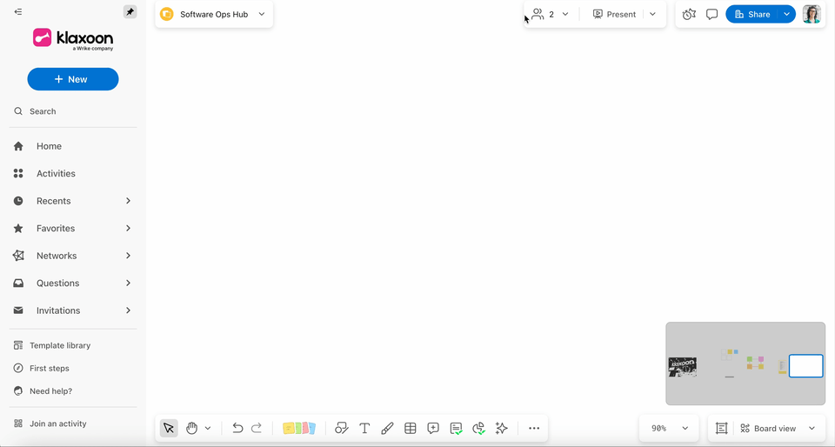Expand the Recents chevron

pos(129,201)
